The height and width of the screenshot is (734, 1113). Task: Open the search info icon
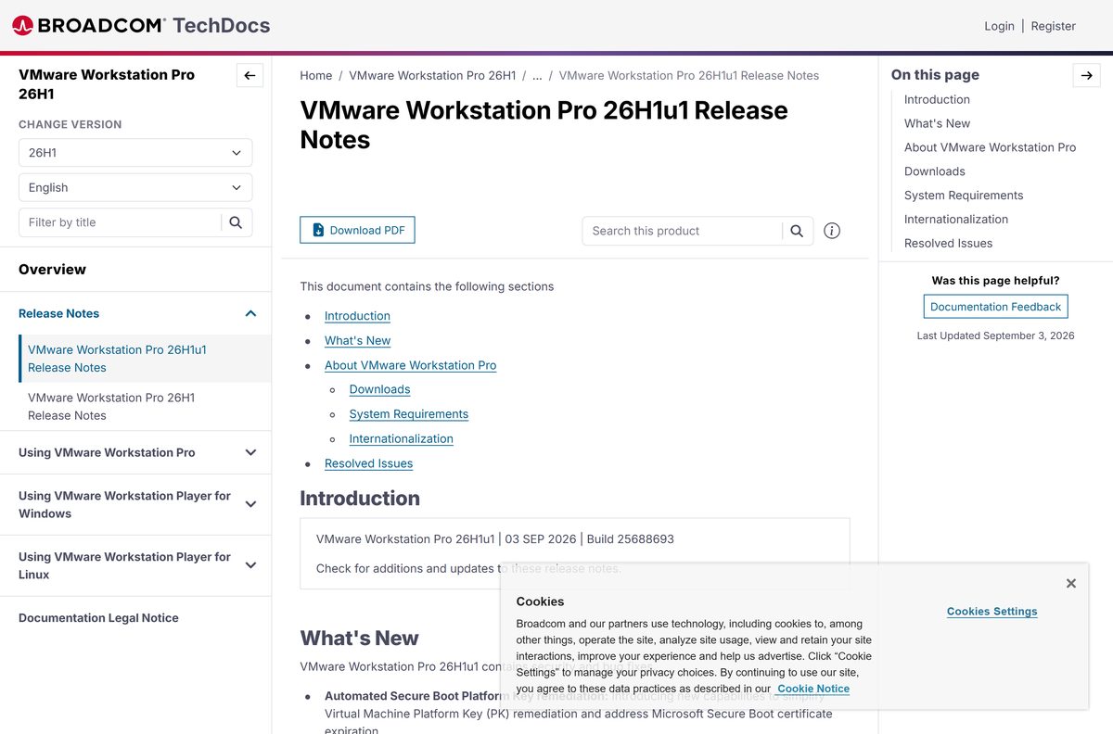click(x=832, y=231)
